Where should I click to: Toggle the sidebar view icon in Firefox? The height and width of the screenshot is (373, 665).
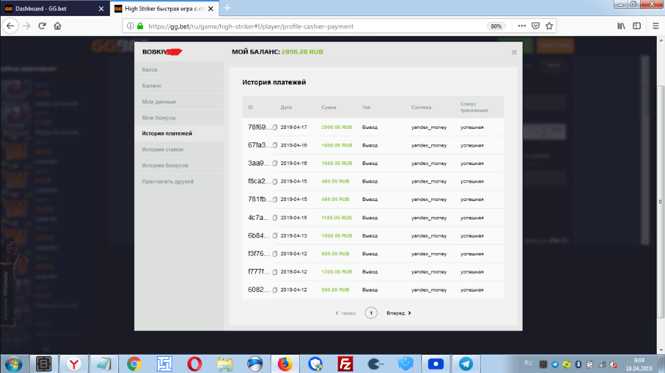637,26
